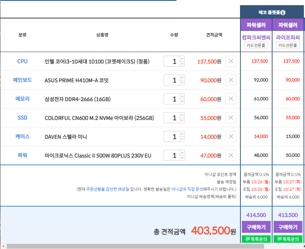305x249 pixels.
Task: Click the 미니샵 배송정책(배송비 클릭) text
Action: point(212,197)
